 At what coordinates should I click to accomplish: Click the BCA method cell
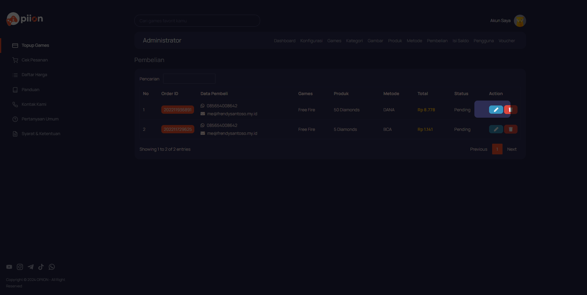coord(387,129)
